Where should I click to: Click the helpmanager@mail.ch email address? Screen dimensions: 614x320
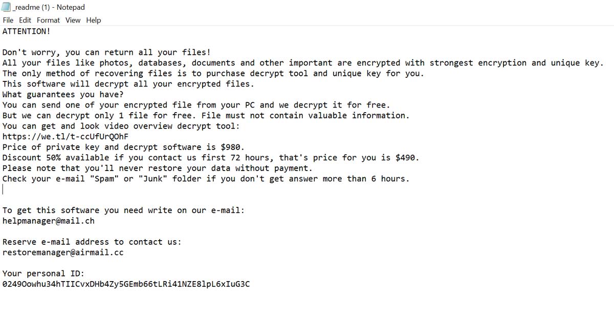[49, 221]
